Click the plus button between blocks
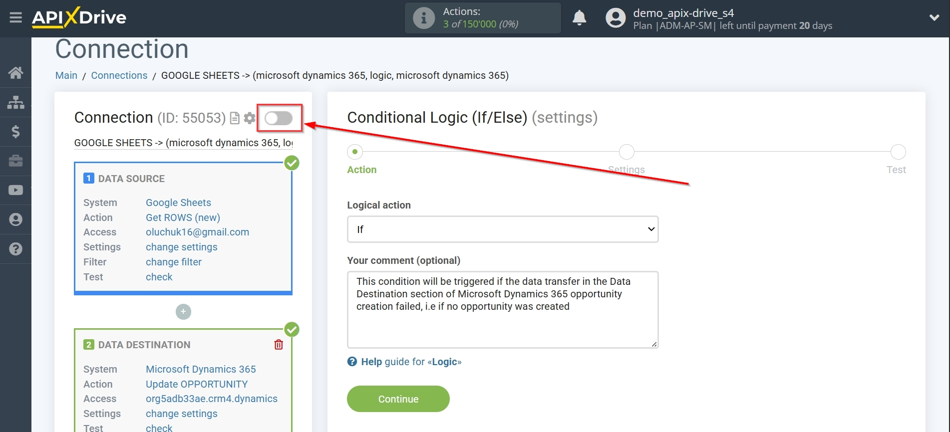 [183, 312]
